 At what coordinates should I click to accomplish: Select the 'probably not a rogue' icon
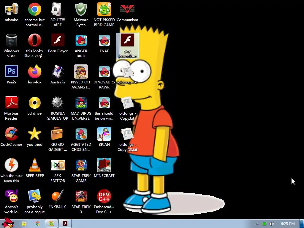pos(34,196)
